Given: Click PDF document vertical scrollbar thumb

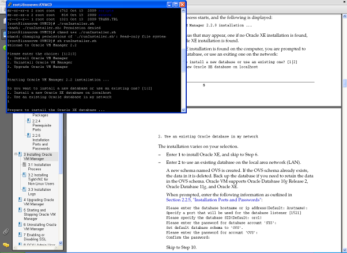Looking at the screenshot, I should pyautogui.click(x=345, y=83).
